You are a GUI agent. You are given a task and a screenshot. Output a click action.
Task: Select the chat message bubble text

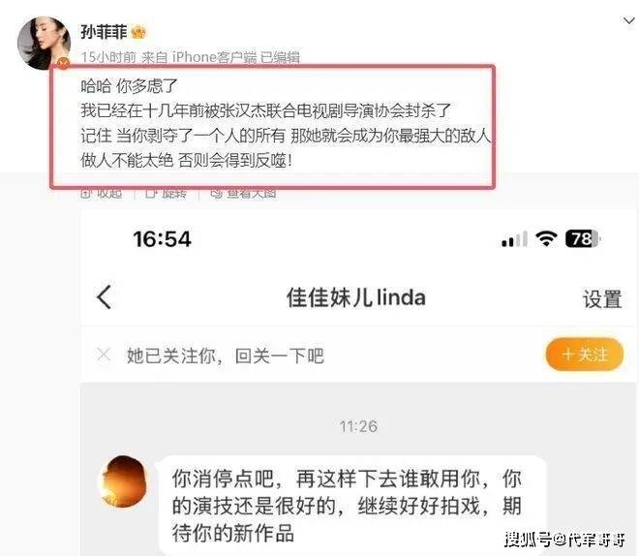(x=347, y=506)
